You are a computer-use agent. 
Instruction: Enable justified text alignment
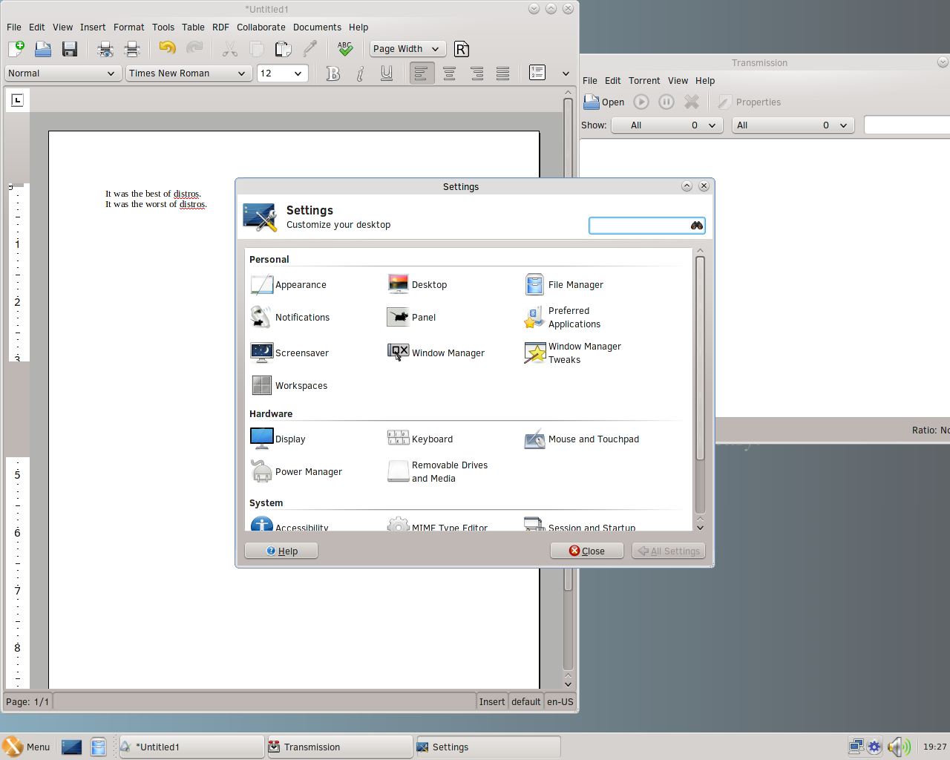point(502,73)
